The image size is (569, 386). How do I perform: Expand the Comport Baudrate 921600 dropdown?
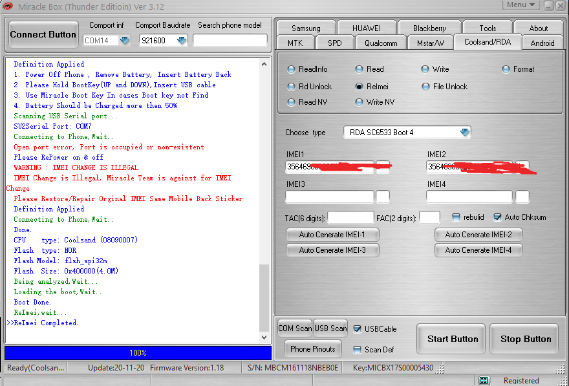182,40
